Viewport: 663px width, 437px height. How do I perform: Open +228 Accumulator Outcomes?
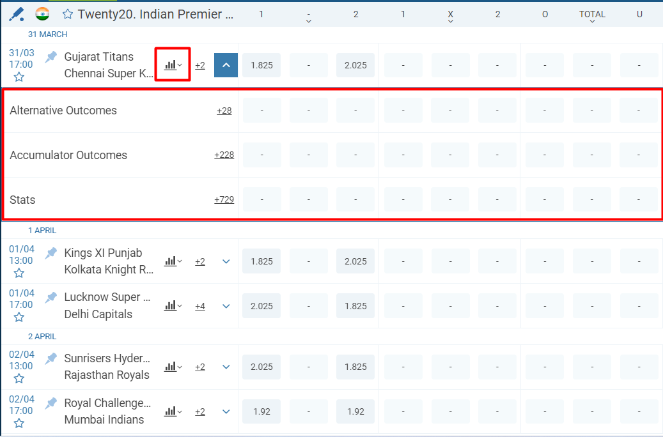(x=224, y=155)
